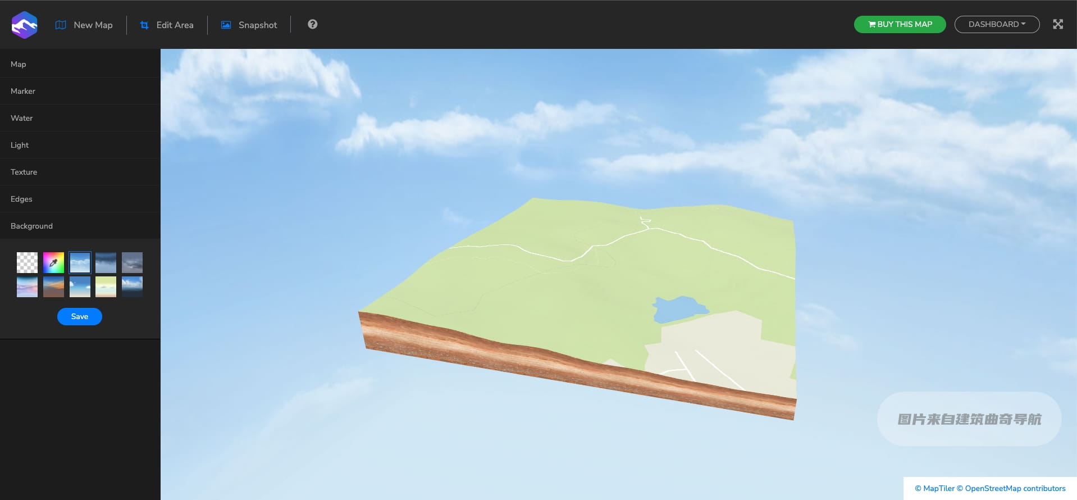Expand the Water settings section
This screenshot has width=1077, height=500.
[21, 118]
